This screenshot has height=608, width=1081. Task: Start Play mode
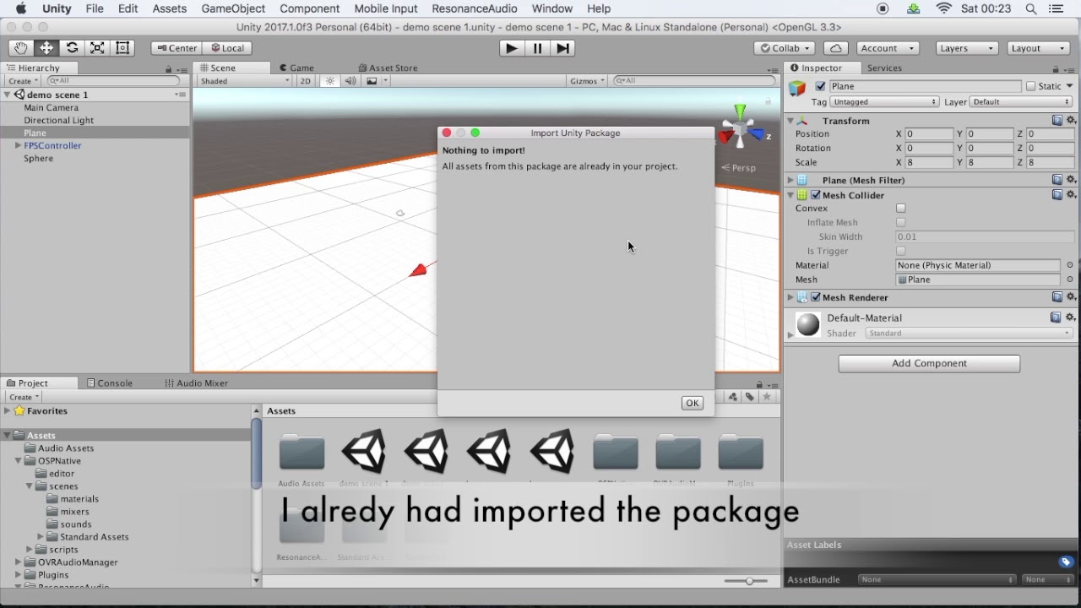511,48
